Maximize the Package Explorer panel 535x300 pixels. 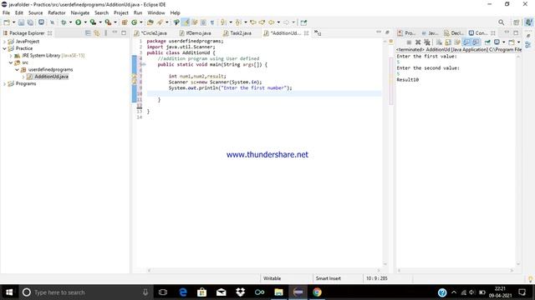tap(124, 33)
